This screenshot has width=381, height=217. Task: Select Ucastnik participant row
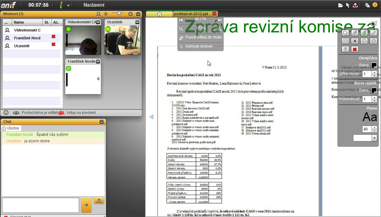(x=32, y=46)
